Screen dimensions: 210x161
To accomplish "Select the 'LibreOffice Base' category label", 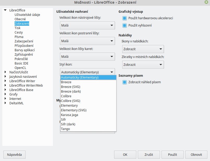I will pos(21,90).
